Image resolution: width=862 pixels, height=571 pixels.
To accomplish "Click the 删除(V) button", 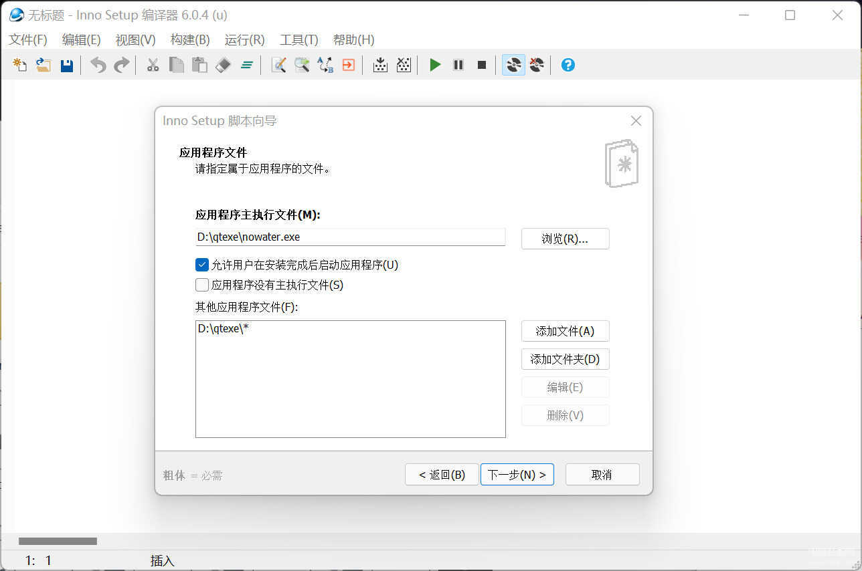I will point(566,415).
